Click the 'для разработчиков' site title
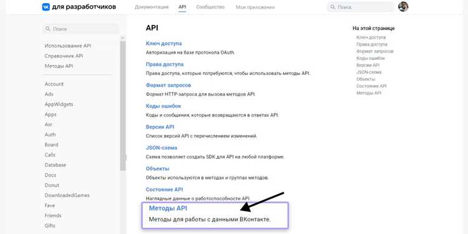 click(x=84, y=7)
